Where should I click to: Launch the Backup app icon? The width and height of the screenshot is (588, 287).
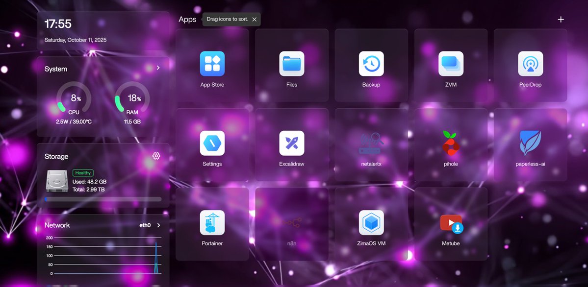pos(371,64)
